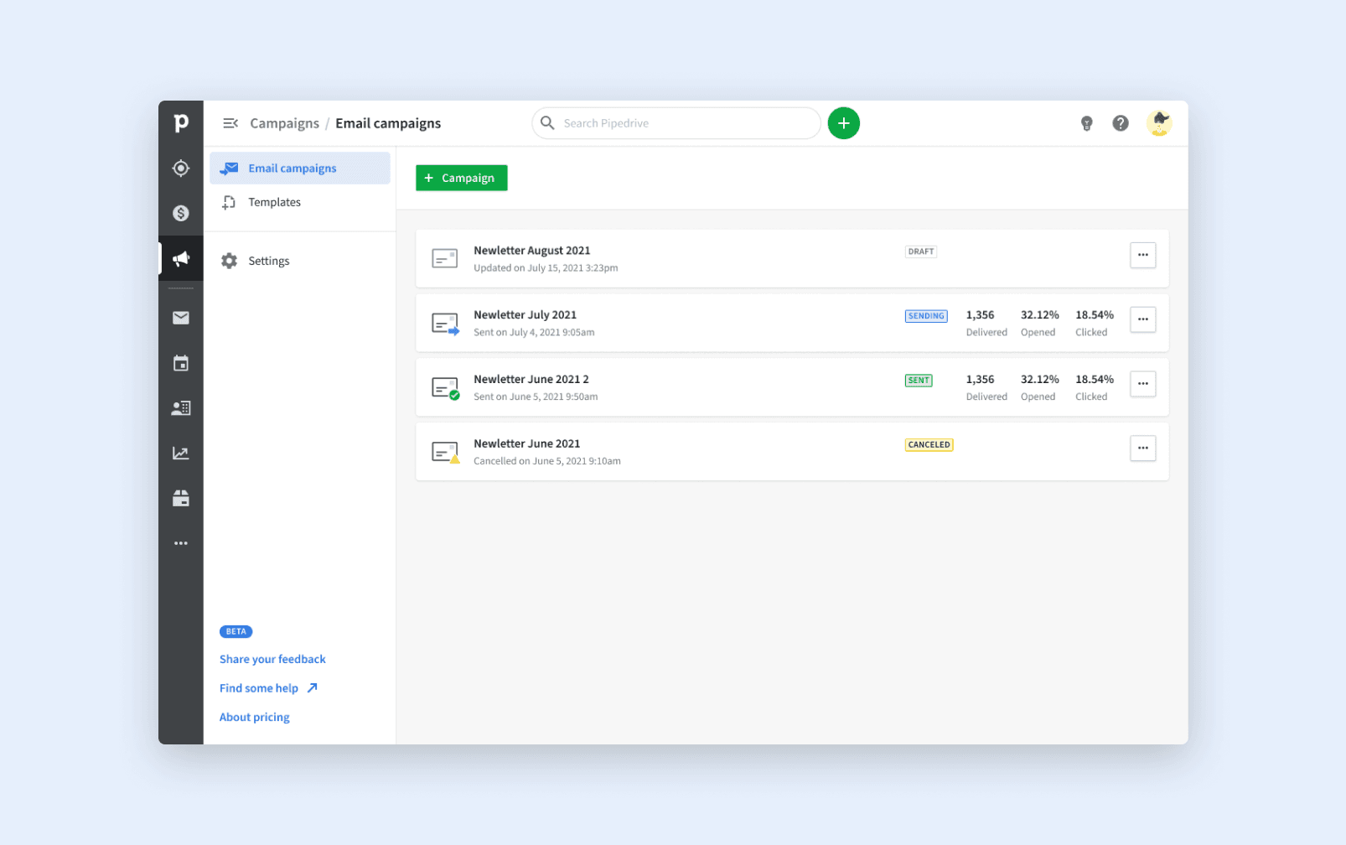Open the Products box icon
This screenshot has height=845, width=1346.
point(181,498)
